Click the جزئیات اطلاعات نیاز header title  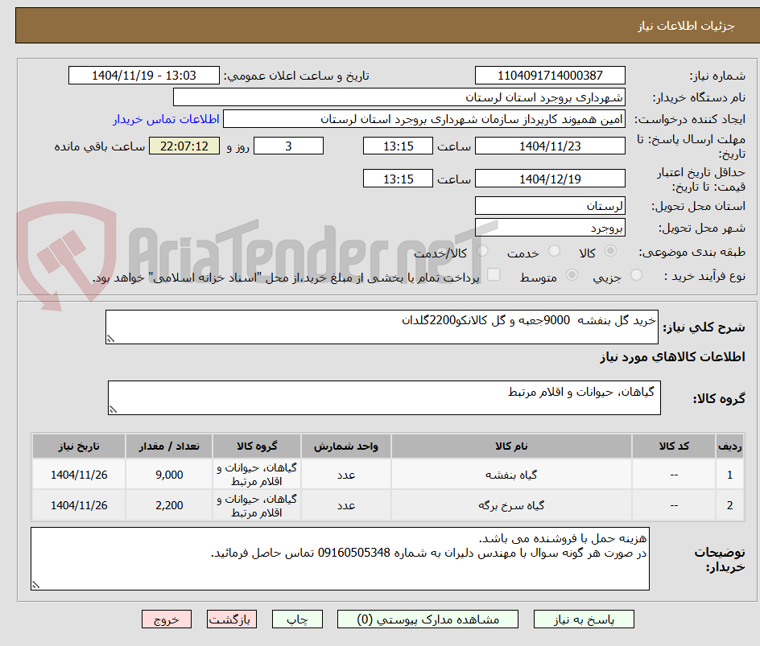tap(685, 26)
